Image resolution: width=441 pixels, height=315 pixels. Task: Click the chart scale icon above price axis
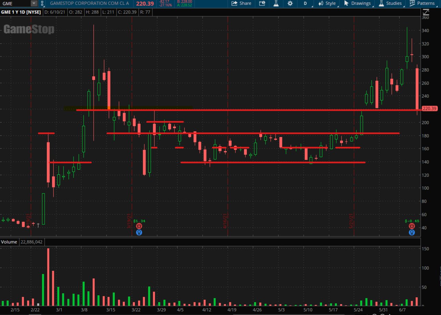[426, 12]
